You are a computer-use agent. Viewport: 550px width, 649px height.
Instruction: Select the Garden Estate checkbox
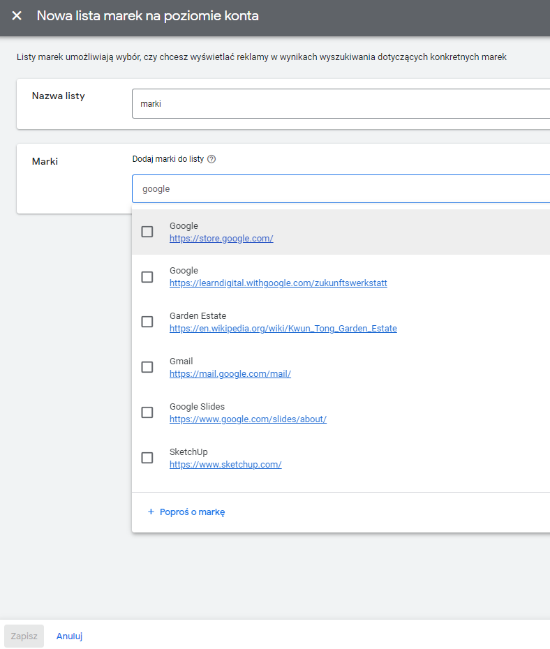pos(147,322)
